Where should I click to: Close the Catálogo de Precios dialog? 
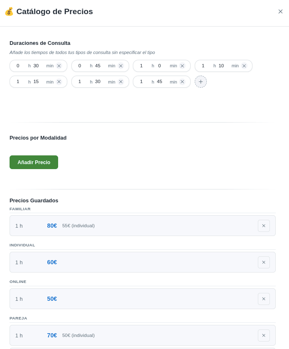(x=281, y=11)
